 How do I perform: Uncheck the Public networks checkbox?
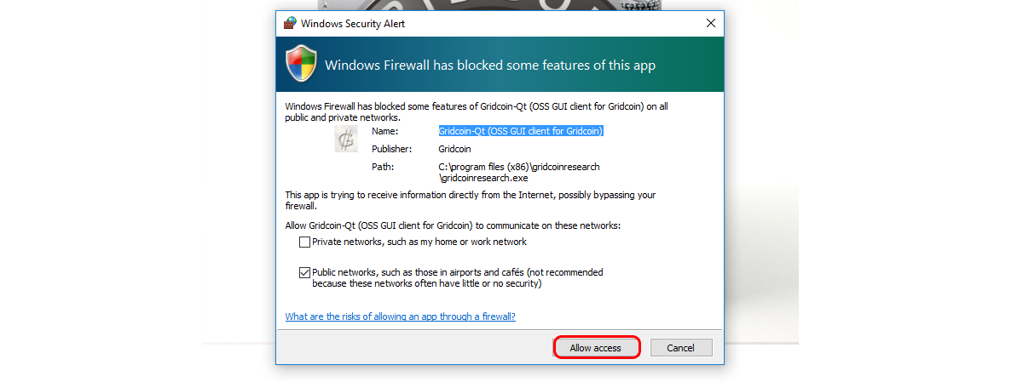click(305, 273)
